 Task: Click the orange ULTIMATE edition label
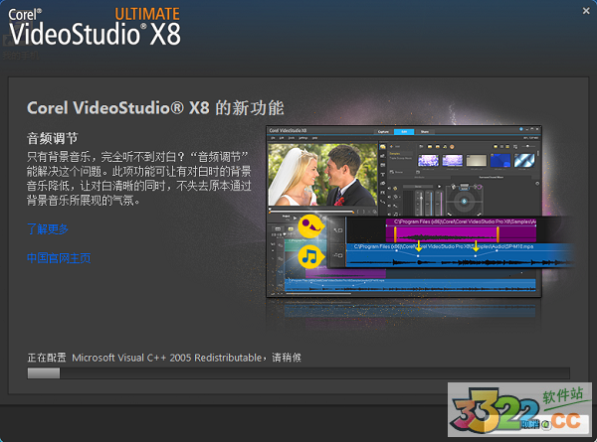(x=145, y=13)
